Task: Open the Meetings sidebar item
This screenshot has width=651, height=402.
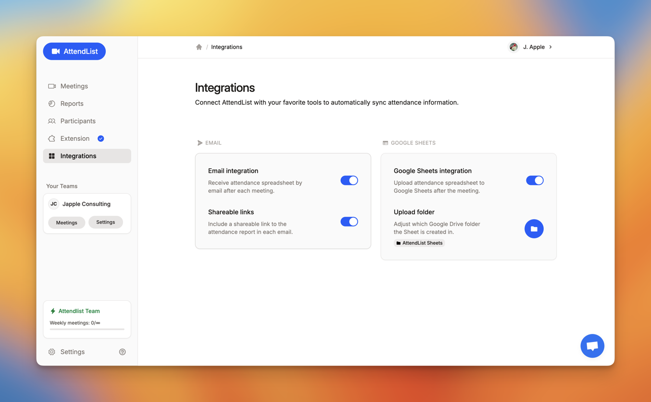Action: (74, 86)
